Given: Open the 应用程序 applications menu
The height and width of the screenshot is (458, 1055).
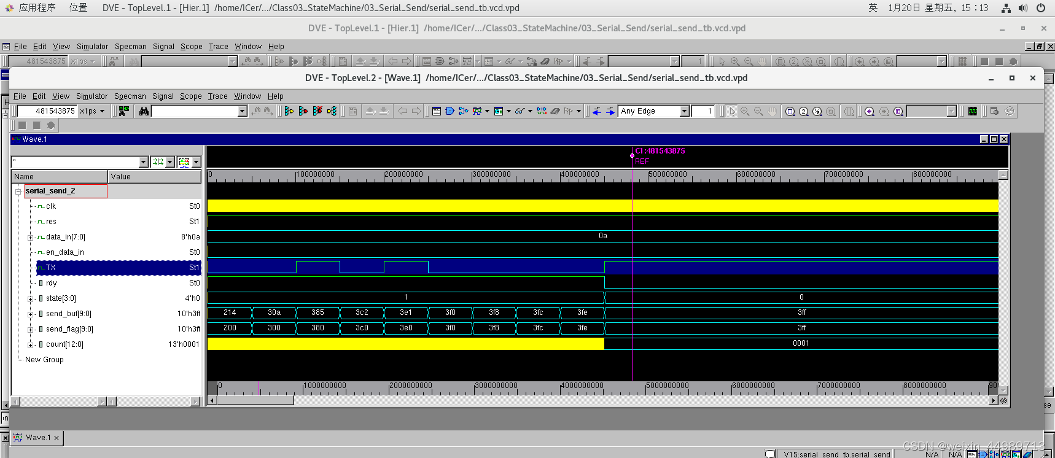Looking at the screenshot, I should (37, 8).
